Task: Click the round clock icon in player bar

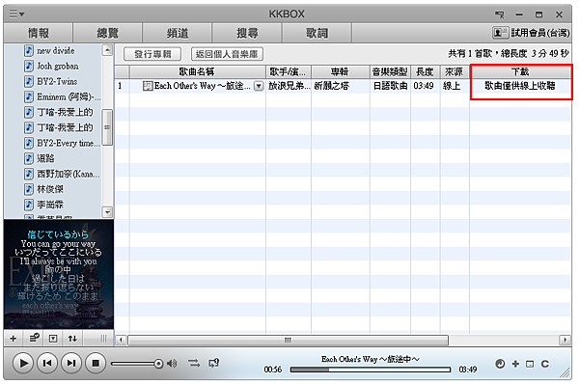Action: [500, 364]
